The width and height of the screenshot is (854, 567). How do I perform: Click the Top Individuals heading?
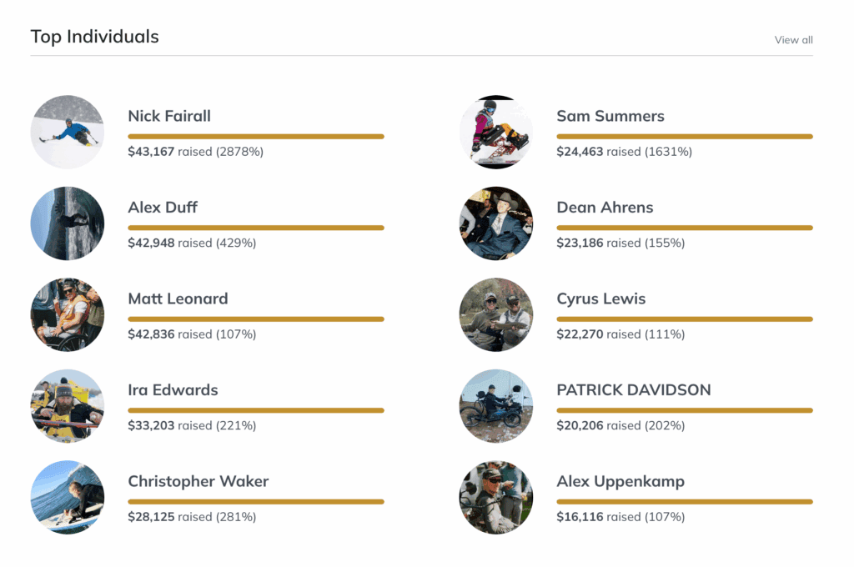94,37
